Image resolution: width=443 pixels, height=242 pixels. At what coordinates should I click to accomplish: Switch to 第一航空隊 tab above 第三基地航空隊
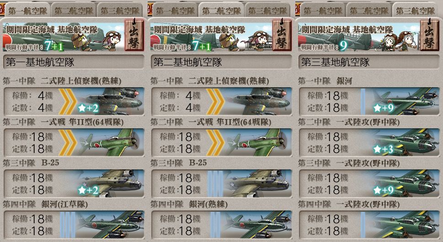pyautogui.click(x=323, y=11)
